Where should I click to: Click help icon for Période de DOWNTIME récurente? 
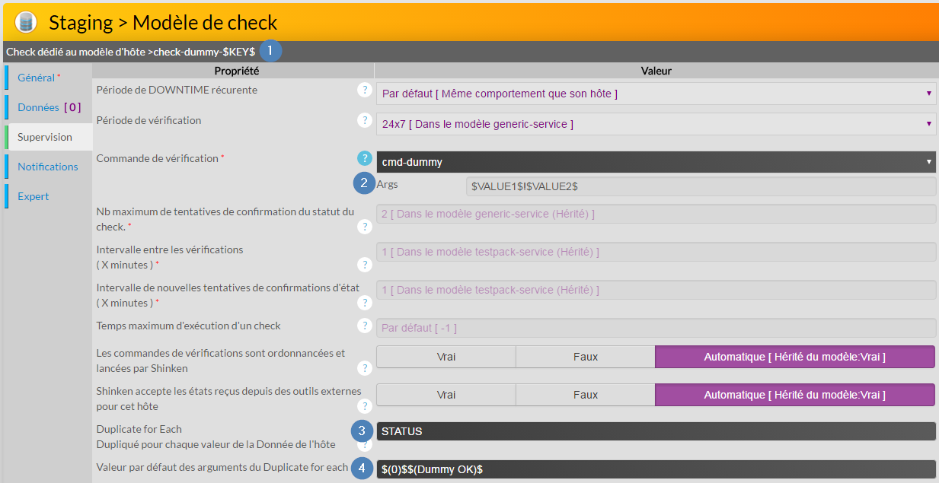(x=365, y=90)
